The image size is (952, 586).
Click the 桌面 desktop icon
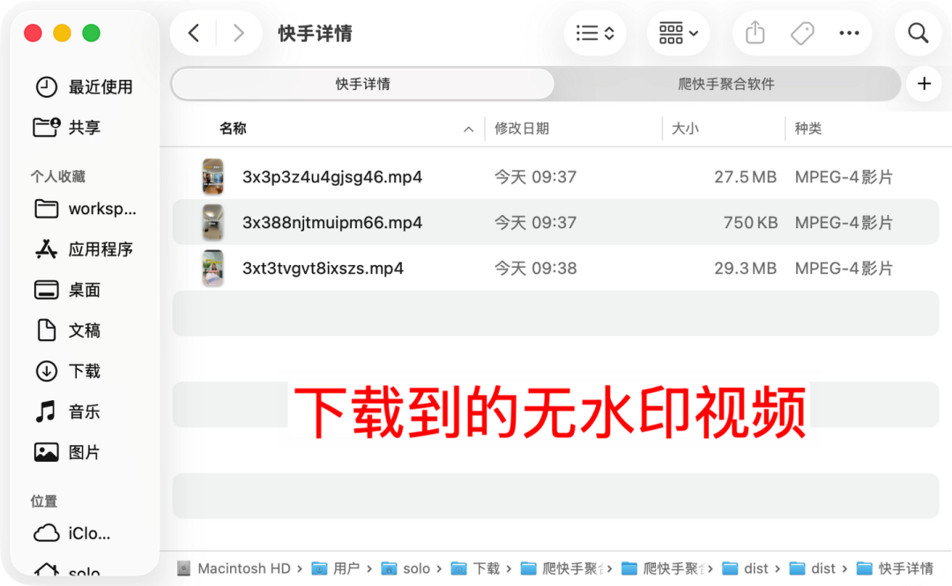tap(46, 290)
